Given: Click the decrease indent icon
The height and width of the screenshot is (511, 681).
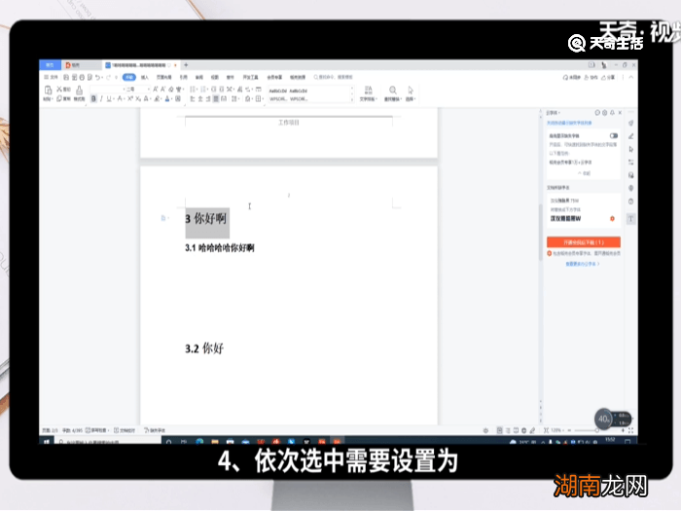Looking at the screenshot, I should click(214, 90).
